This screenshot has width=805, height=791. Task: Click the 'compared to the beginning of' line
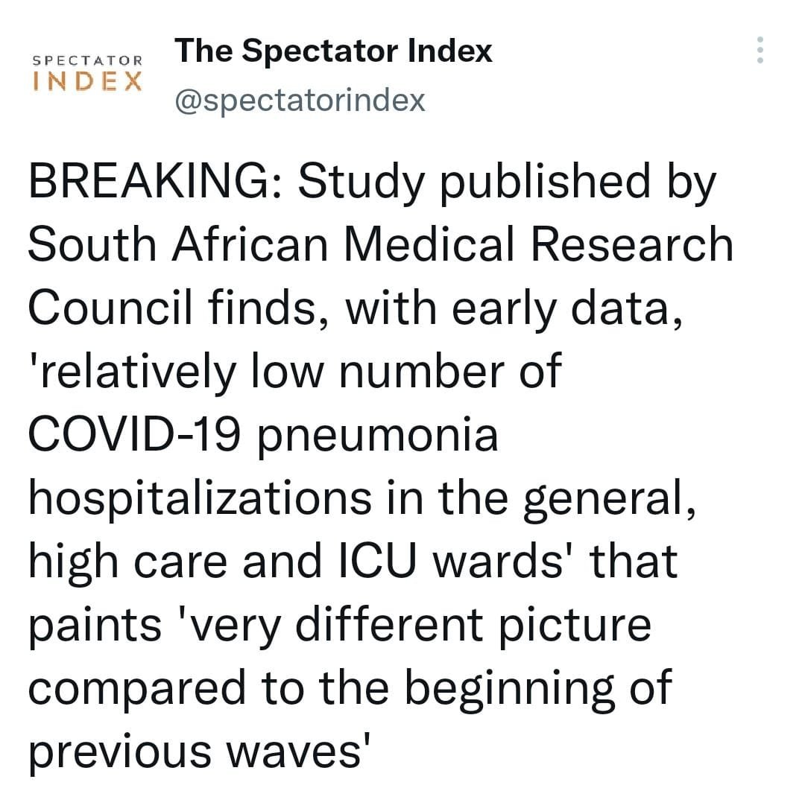pos(350,690)
